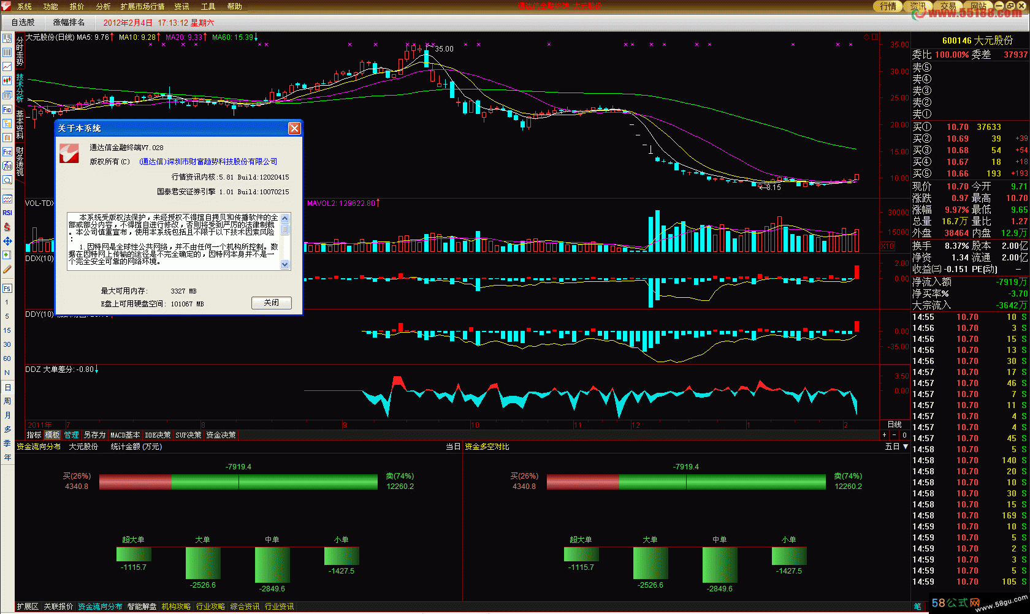Open the company link in about dialog
Screen dimensions: 1030x614
coord(208,162)
